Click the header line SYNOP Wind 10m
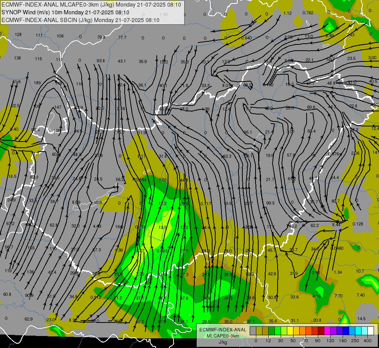 (x=65, y=12)
